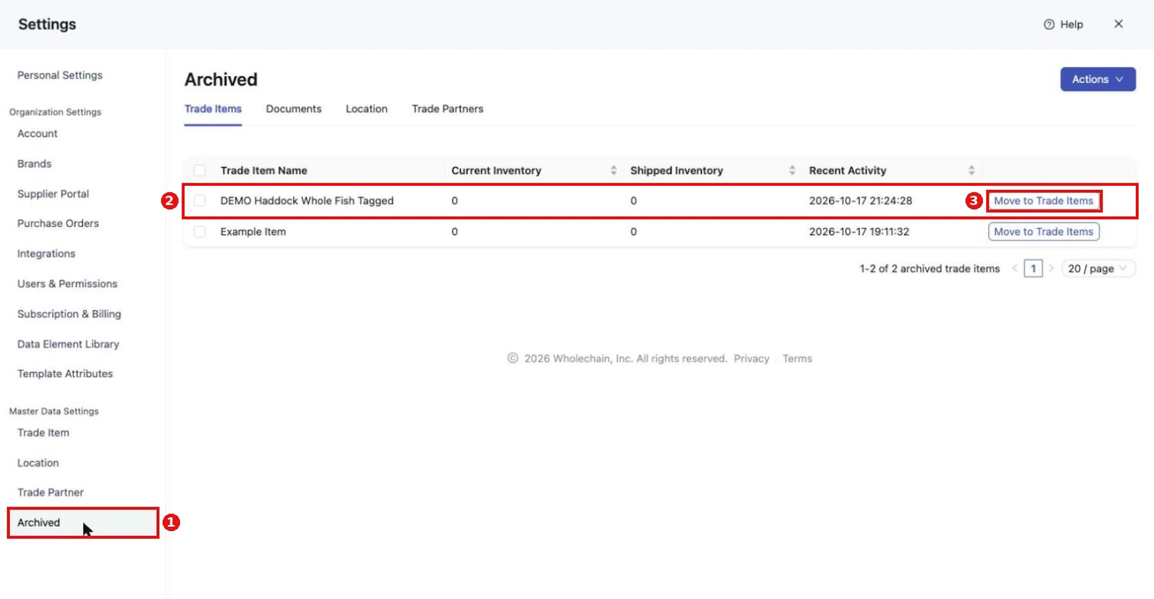Check the Example Item row checkbox
This screenshot has width=1154, height=599.
coord(199,231)
